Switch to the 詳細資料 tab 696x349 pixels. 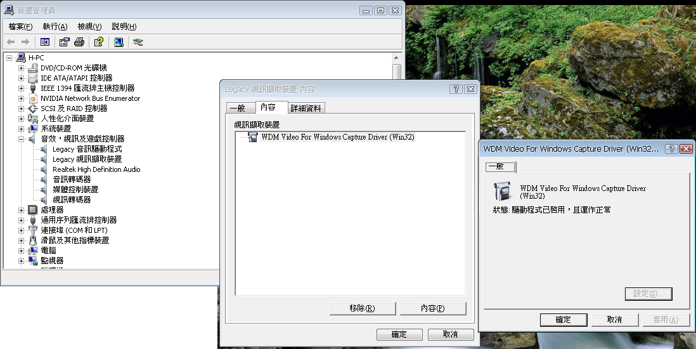coord(306,108)
